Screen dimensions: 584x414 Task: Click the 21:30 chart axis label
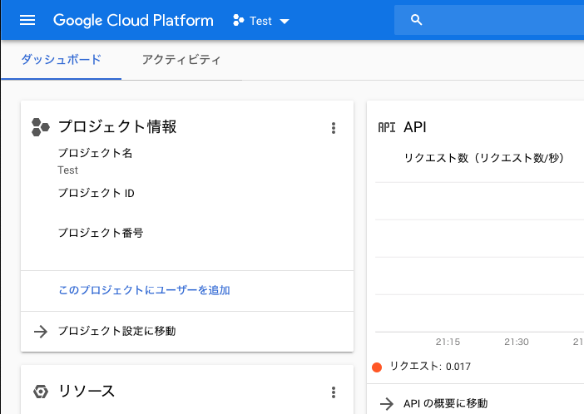tap(517, 342)
